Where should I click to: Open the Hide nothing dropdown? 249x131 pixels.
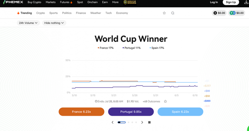coord(54,23)
